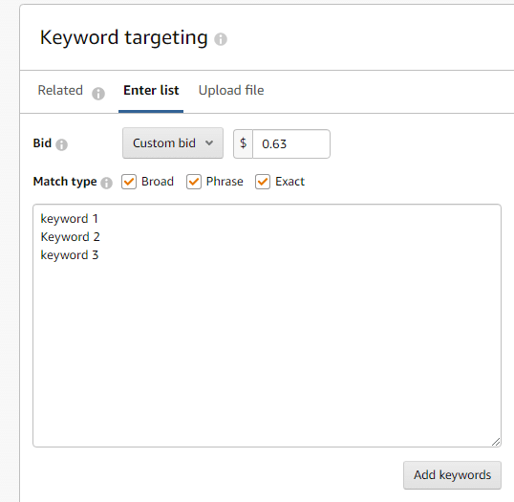Click the Add keywords button

[452, 475]
